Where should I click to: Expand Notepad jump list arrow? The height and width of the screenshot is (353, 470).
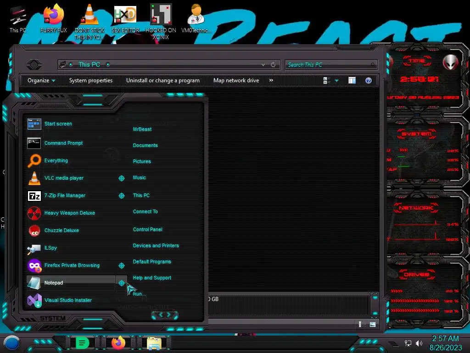click(121, 283)
